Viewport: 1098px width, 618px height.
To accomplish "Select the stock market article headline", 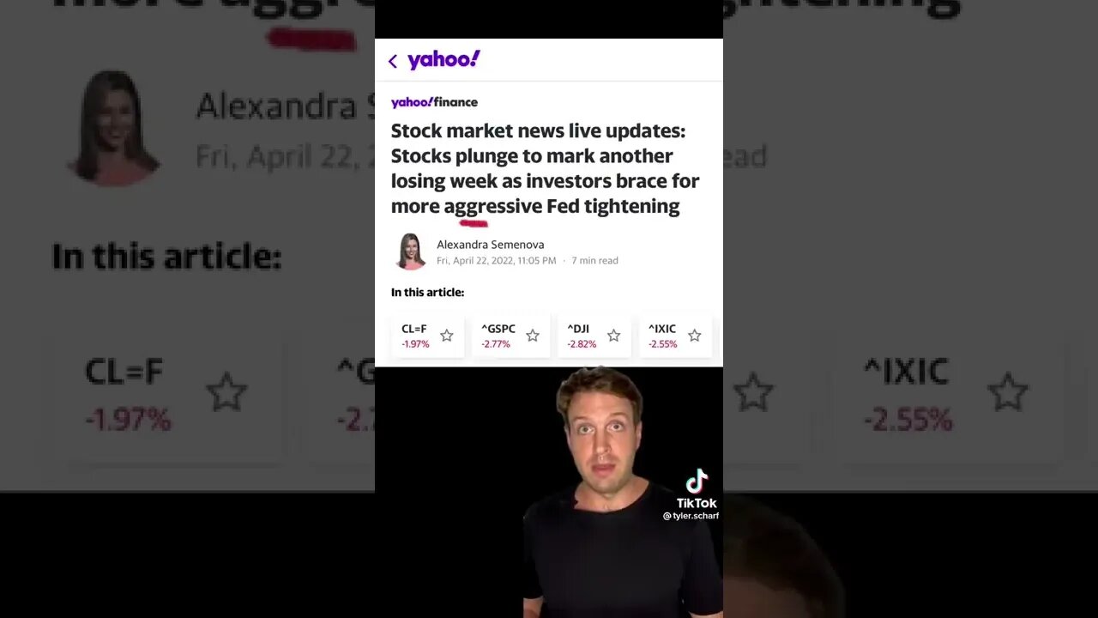I will 545,168.
